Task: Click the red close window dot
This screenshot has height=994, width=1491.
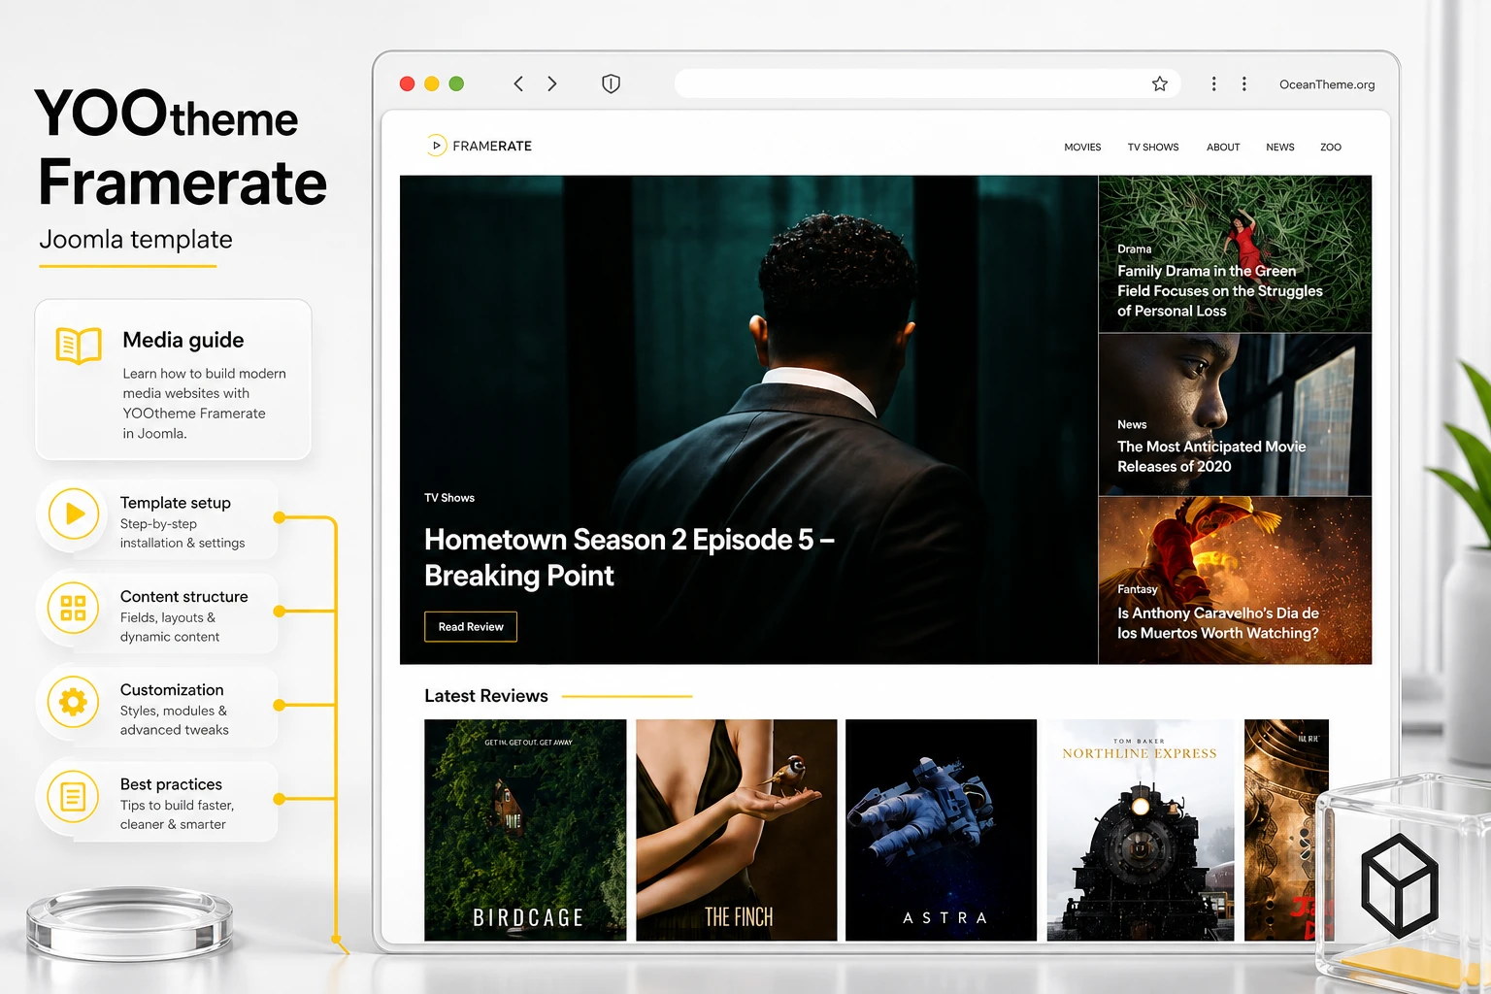Action: click(x=407, y=83)
